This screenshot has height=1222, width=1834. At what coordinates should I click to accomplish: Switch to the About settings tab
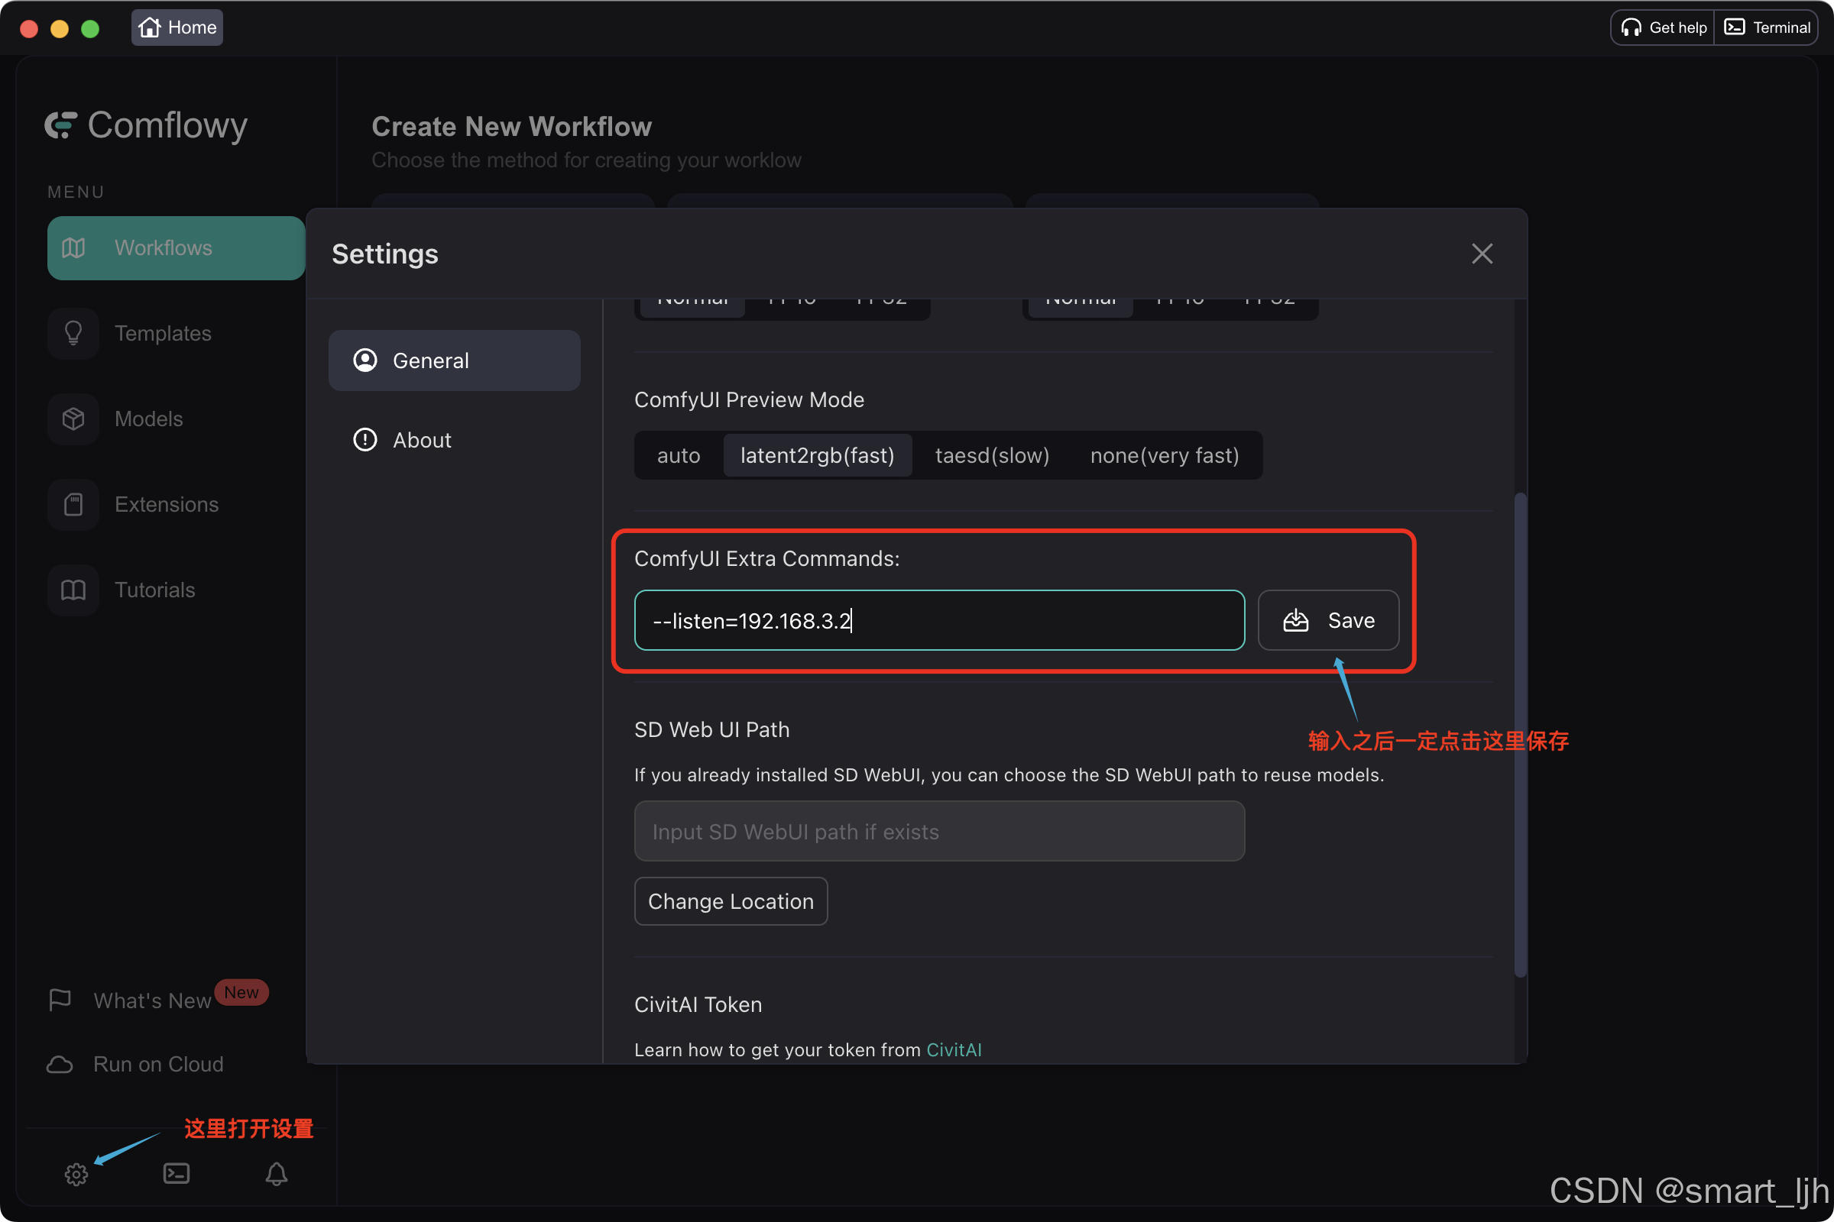(421, 440)
